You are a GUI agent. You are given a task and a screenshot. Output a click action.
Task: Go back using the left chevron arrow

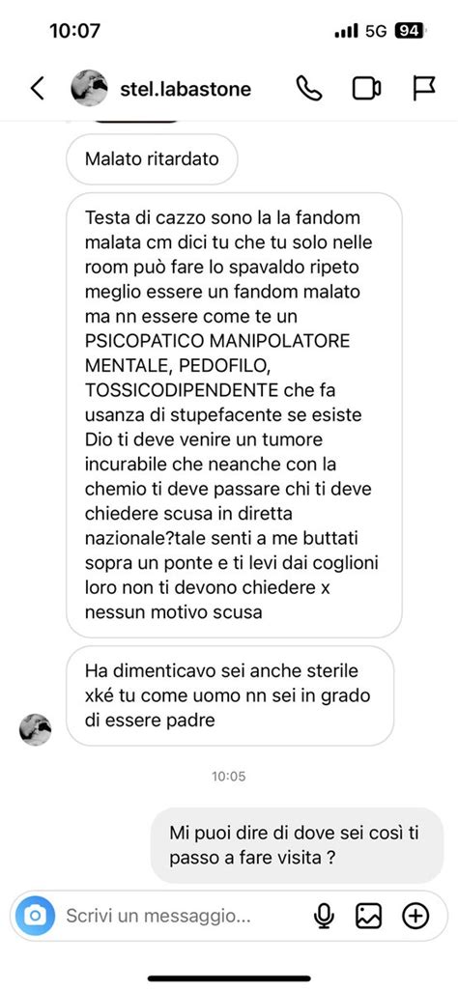[x=38, y=89]
